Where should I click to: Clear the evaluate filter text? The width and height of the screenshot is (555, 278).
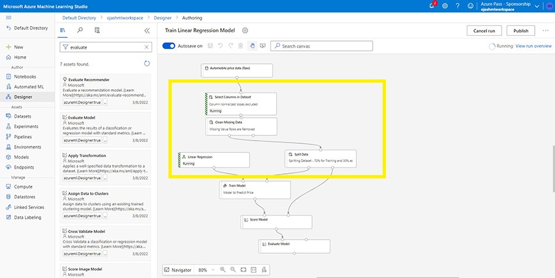(146, 47)
